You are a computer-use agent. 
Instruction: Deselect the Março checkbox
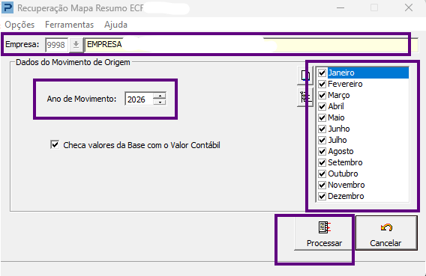coord(322,95)
